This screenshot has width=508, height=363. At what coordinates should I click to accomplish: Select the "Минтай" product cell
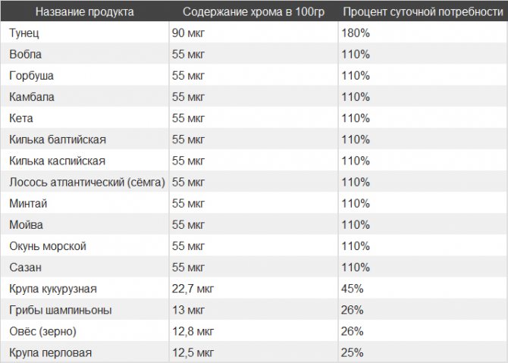point(27,204)
